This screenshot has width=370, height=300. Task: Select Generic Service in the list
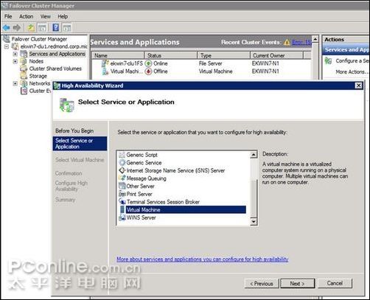point(144,163)
